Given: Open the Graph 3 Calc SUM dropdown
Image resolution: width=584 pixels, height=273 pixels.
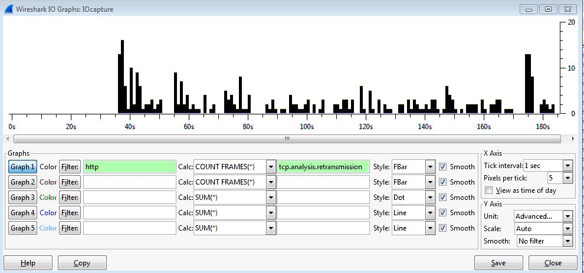Looking at the screenshot, I should (x=271, y=198).
